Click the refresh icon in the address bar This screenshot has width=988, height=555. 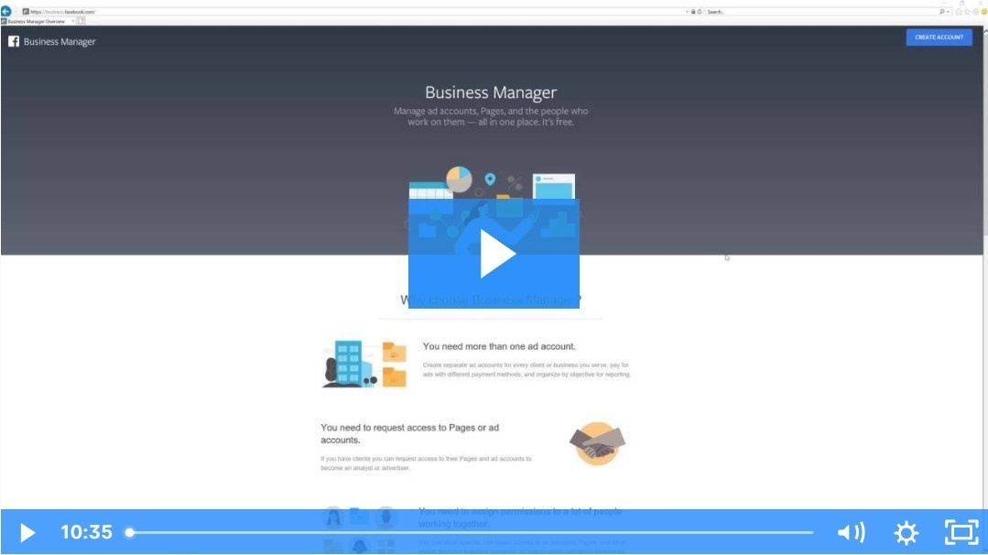point(700,11)
